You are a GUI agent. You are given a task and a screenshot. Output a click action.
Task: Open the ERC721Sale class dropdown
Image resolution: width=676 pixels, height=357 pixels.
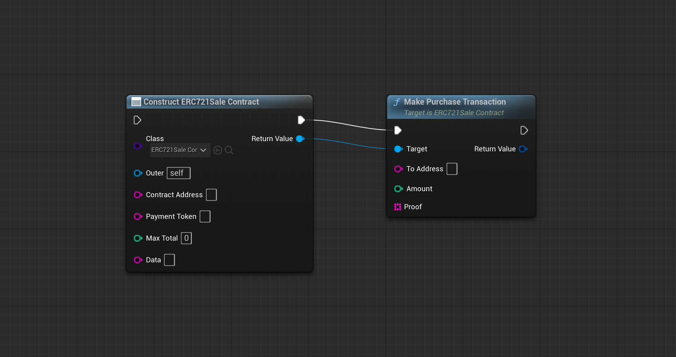pyautogui.click(x=180, y=150)
